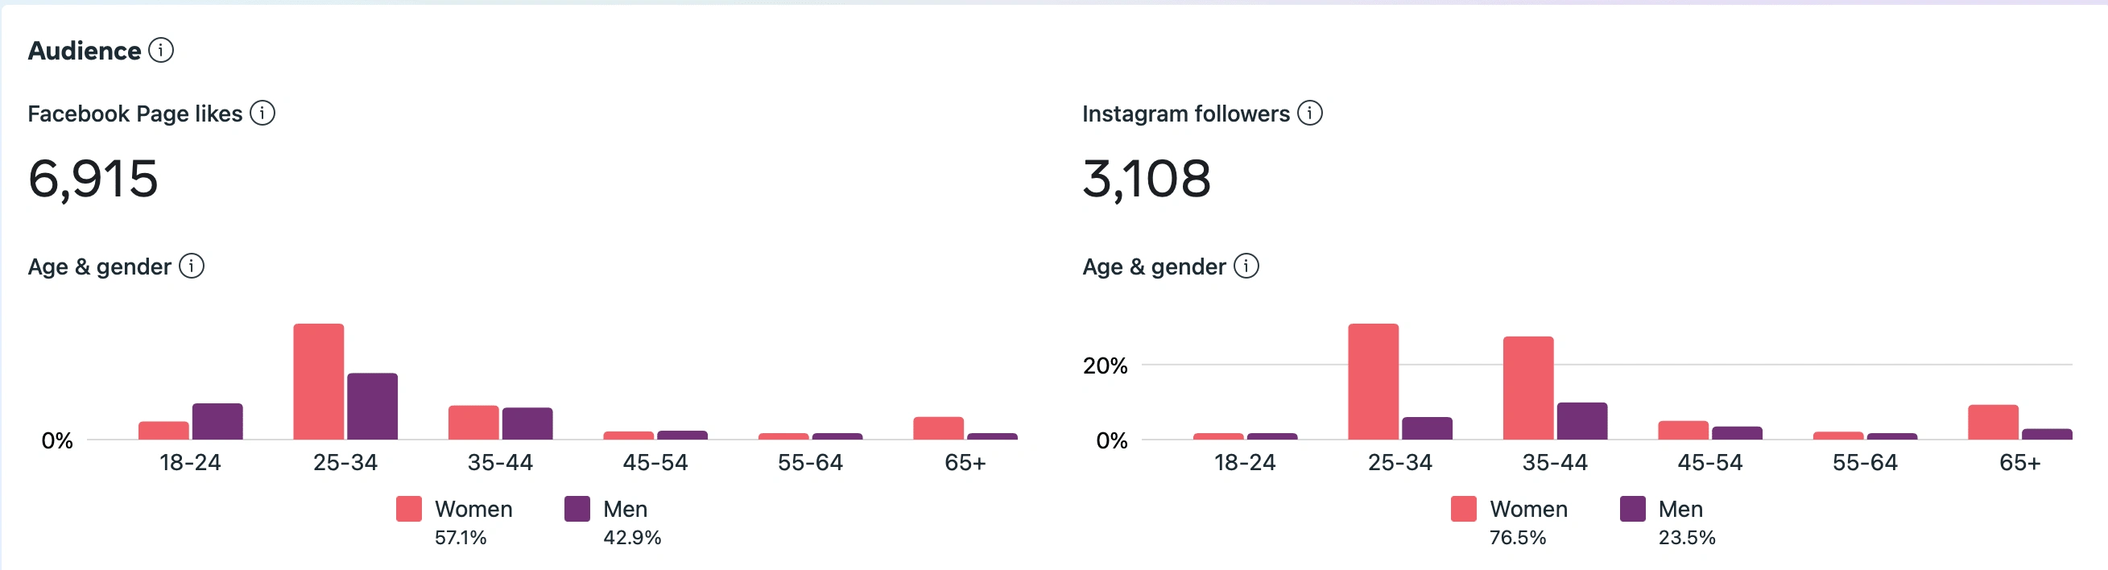This screenshot has width=2108, height=570.
Task: Show info for Instagram Age & gender
Action: (x=1246, y=266)
